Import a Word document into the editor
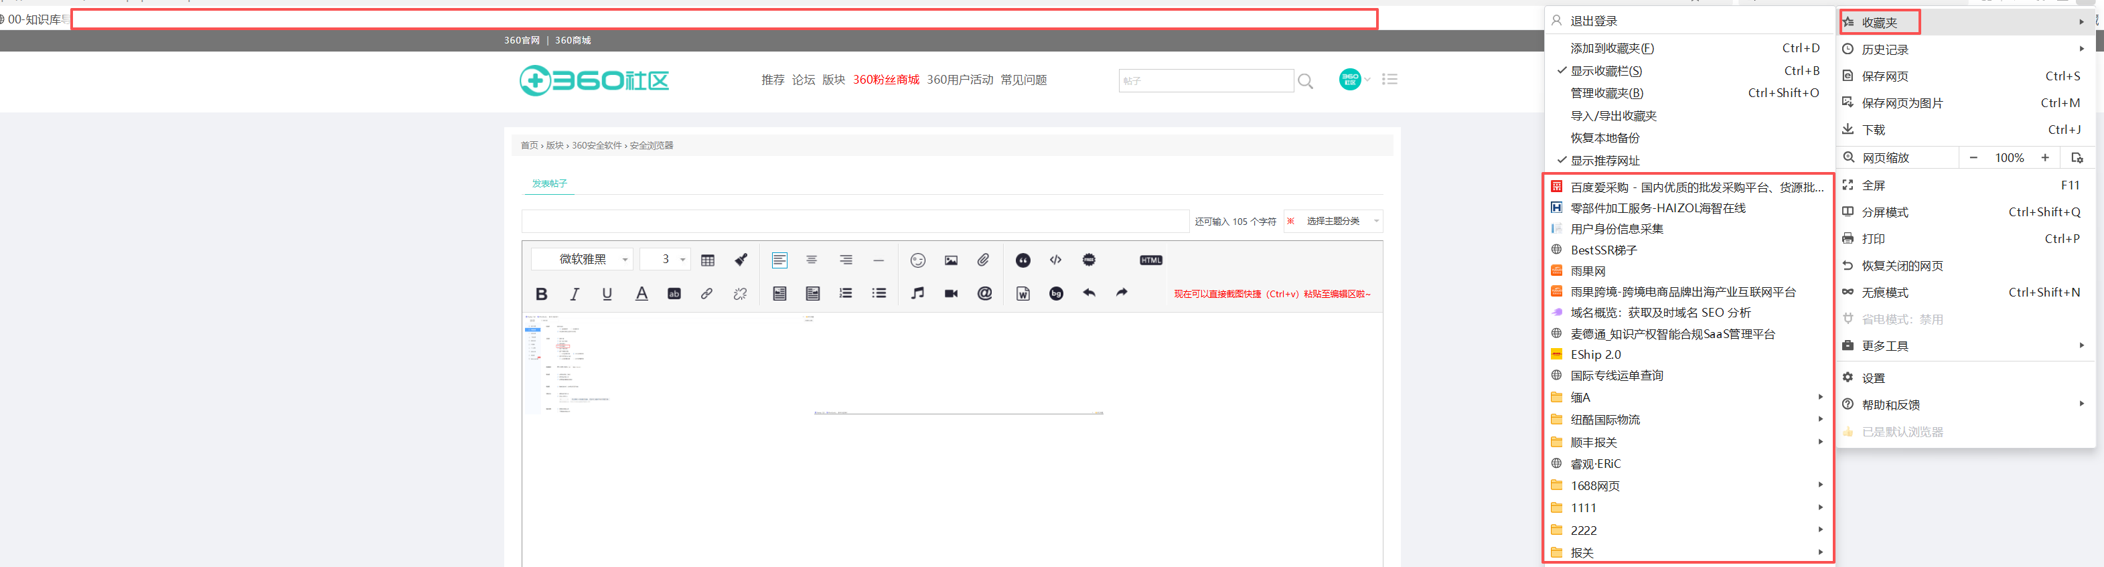Viewport: 2104px width, 567px height. [x=1023, y=293]
